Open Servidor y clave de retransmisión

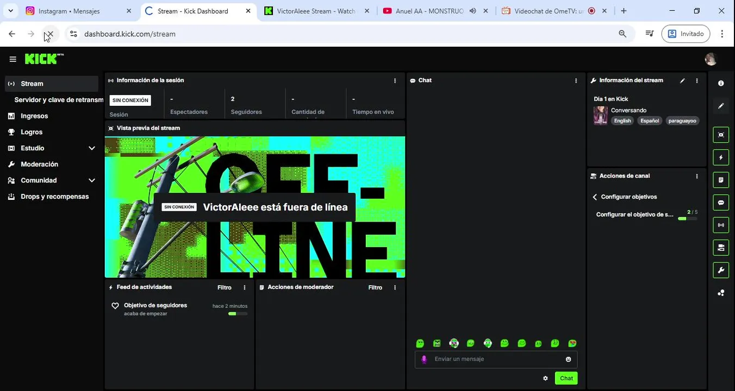click(x=59, y=100)
